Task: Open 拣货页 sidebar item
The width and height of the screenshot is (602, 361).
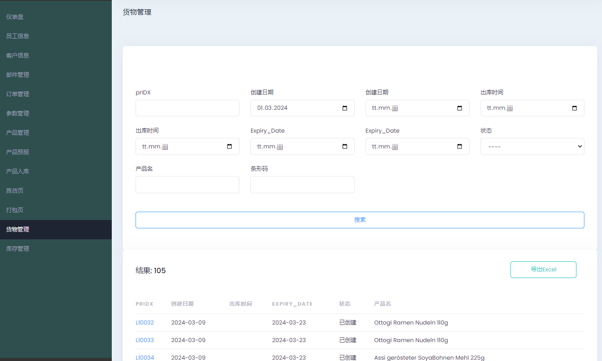Action: [56, 191]
